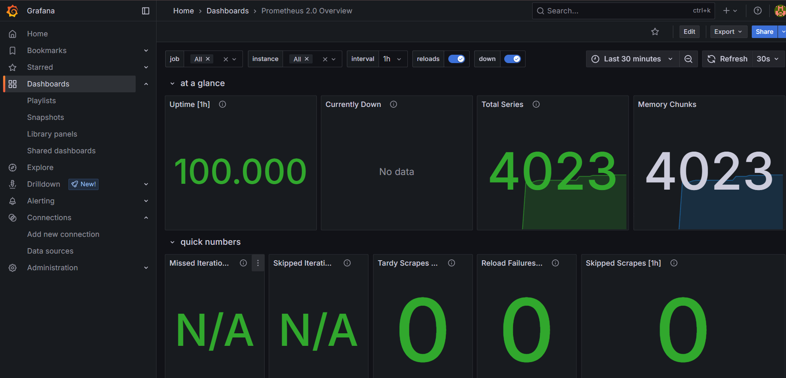This screenshot has width=786, height=378.
Task: Click the Refresh button
Action: tap(728, 59)
